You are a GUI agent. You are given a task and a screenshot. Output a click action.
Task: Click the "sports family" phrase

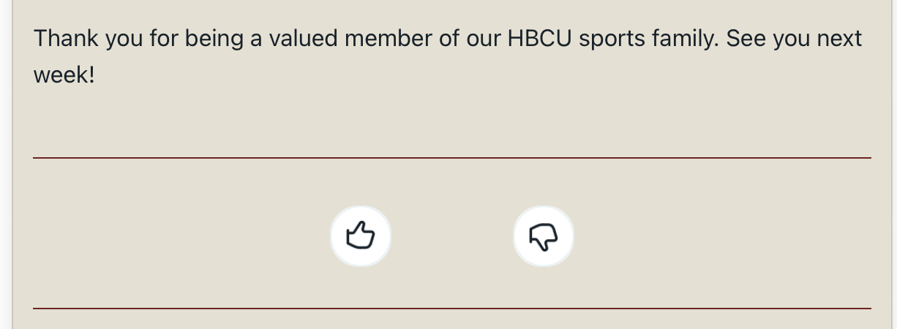coord(645,38)
